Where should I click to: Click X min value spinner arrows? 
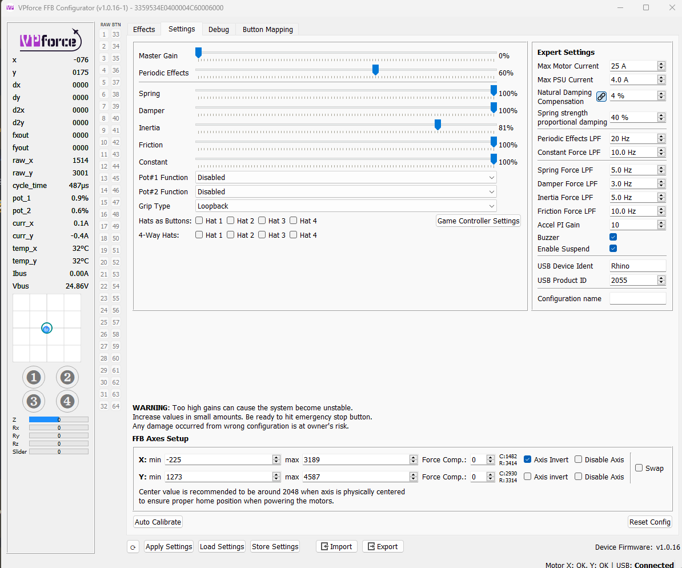(x=276, y=459)
